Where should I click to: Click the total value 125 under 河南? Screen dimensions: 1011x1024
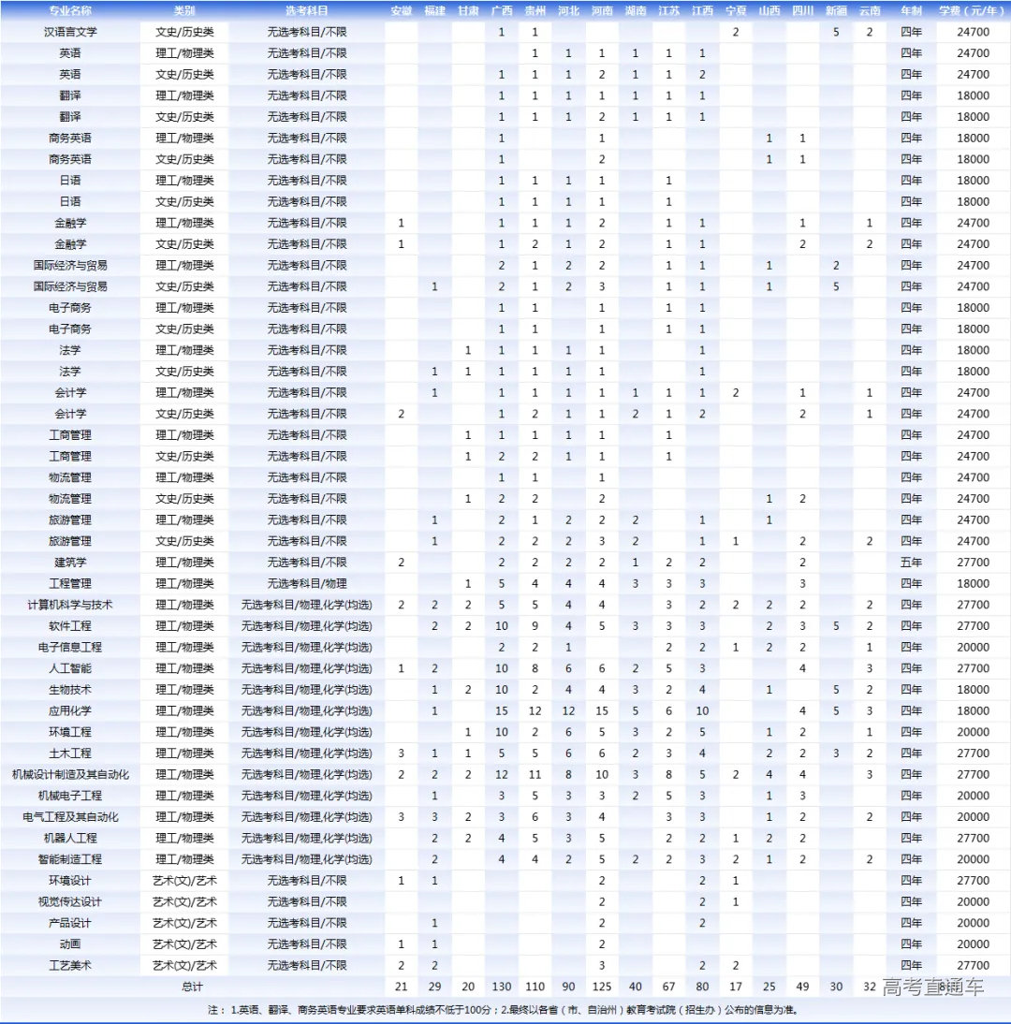pos(602,987)
